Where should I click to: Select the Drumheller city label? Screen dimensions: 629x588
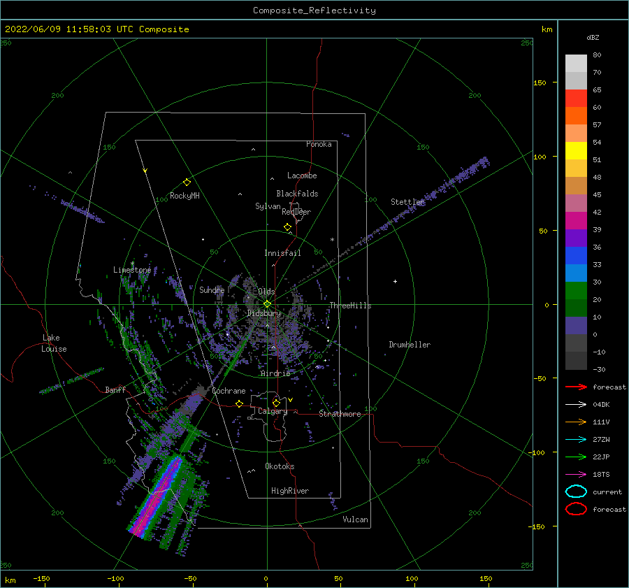410,345
